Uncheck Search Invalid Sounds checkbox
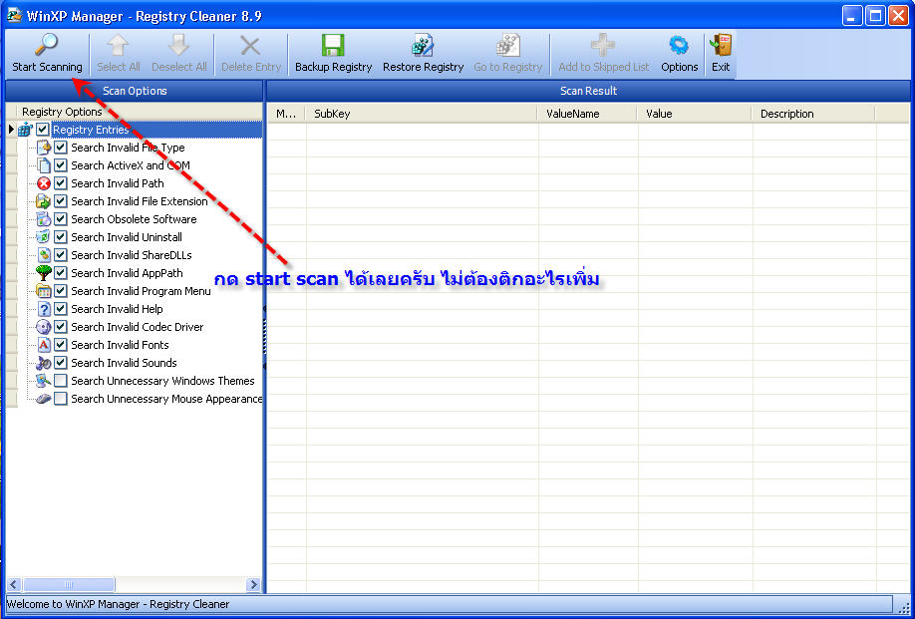The height and width of the screenshot is (619, 915). [x=61, y=363]
